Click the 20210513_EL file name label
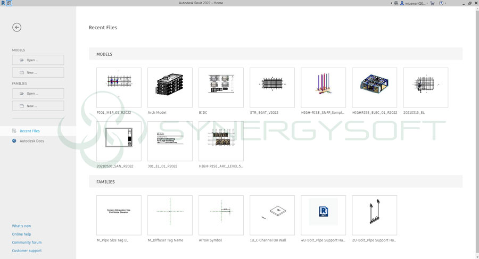Image resolution: width=479 pixels, height=259 pixels. (x=414, y=113)
